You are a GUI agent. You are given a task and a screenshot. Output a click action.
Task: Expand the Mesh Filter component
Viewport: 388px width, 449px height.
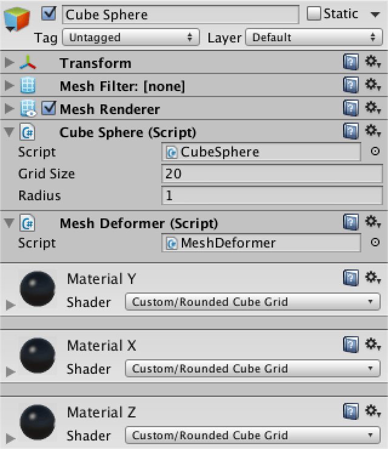pos(9,86)
